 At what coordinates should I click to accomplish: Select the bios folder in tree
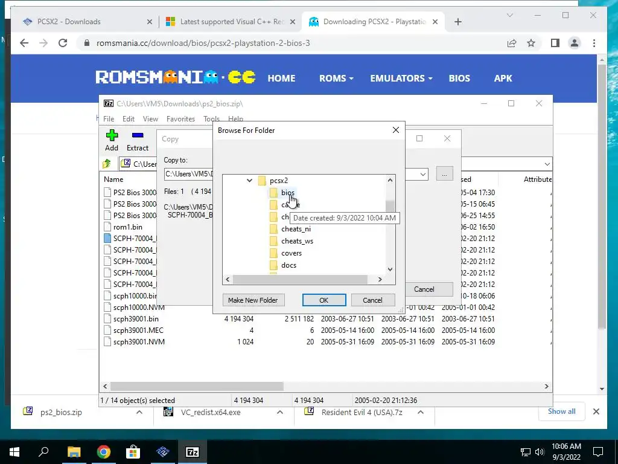tap(288, 193)
